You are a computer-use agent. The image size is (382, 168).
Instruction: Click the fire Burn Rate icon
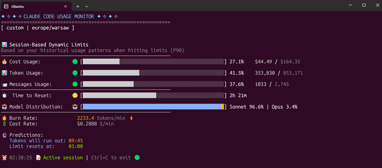[x=4, y=118]
